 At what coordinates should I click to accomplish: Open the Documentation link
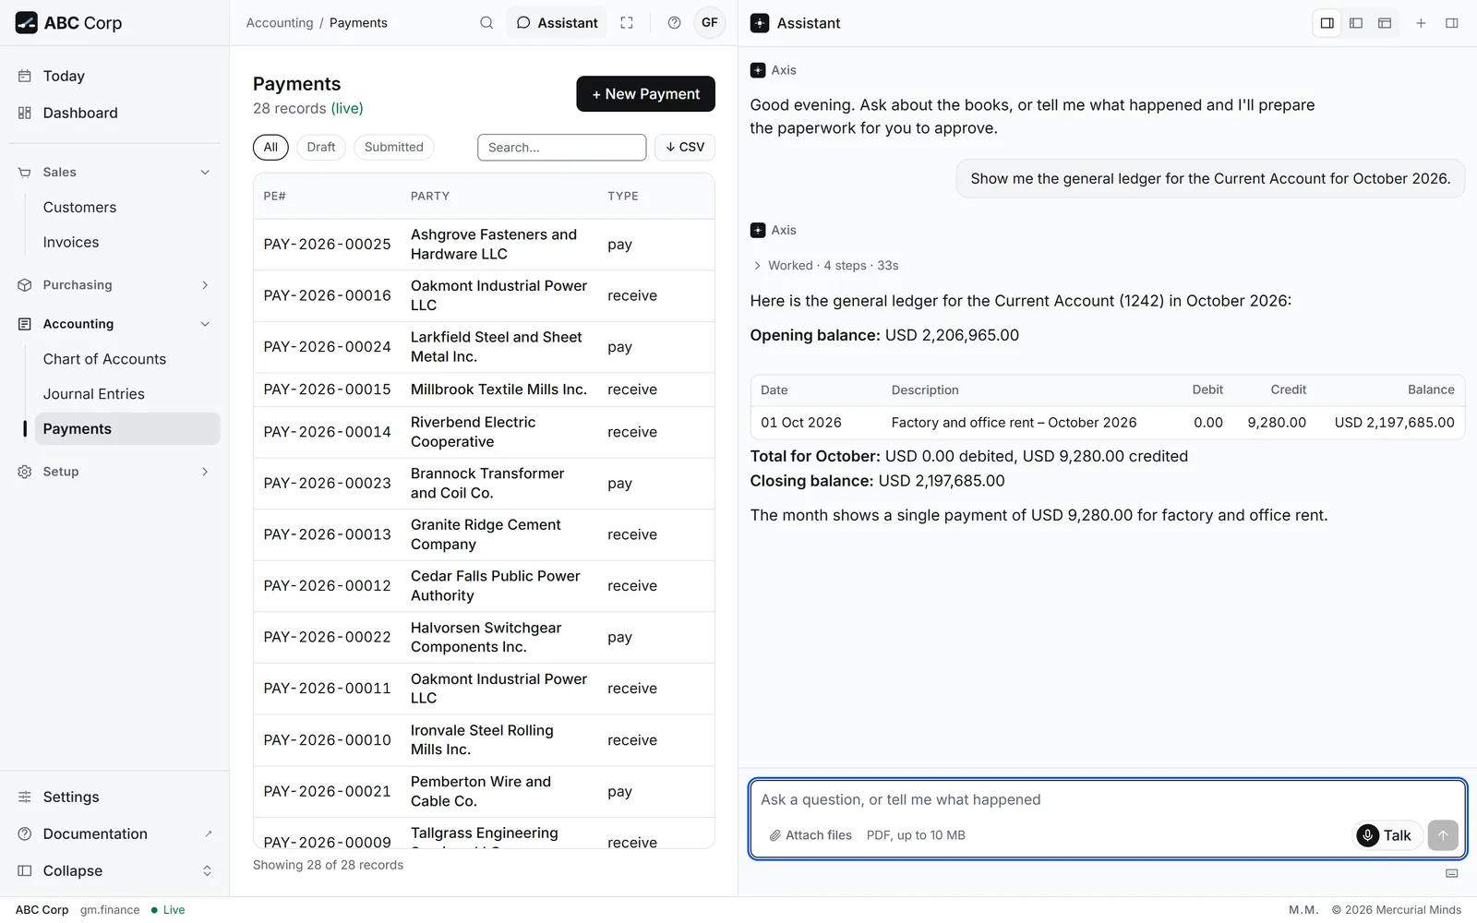[114, 833]
